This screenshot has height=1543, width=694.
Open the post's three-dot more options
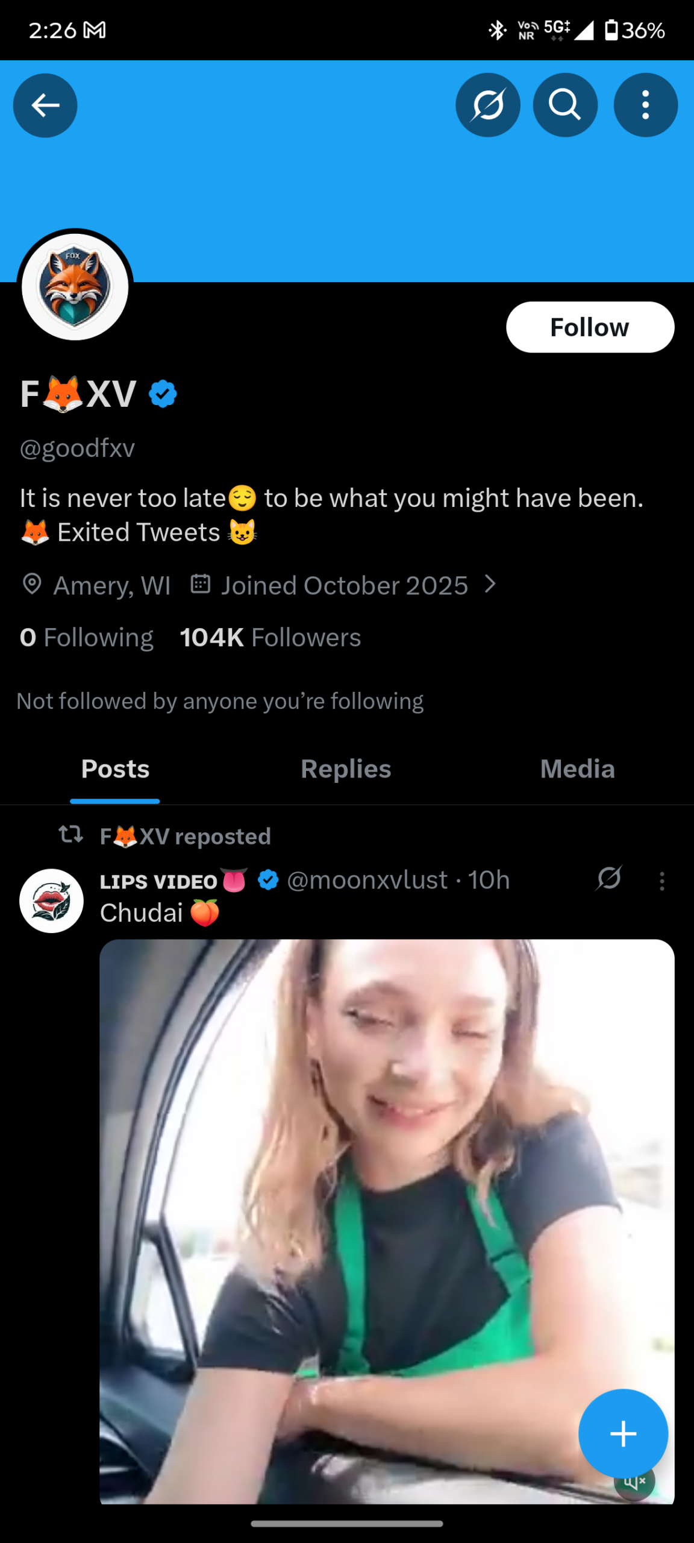662,881
